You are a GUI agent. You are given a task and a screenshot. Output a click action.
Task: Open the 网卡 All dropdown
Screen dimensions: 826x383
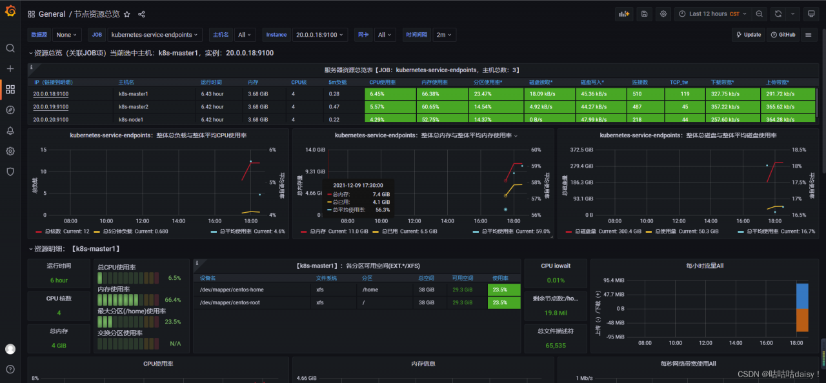coord(385,35)
